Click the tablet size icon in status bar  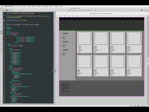coord(135,106)
